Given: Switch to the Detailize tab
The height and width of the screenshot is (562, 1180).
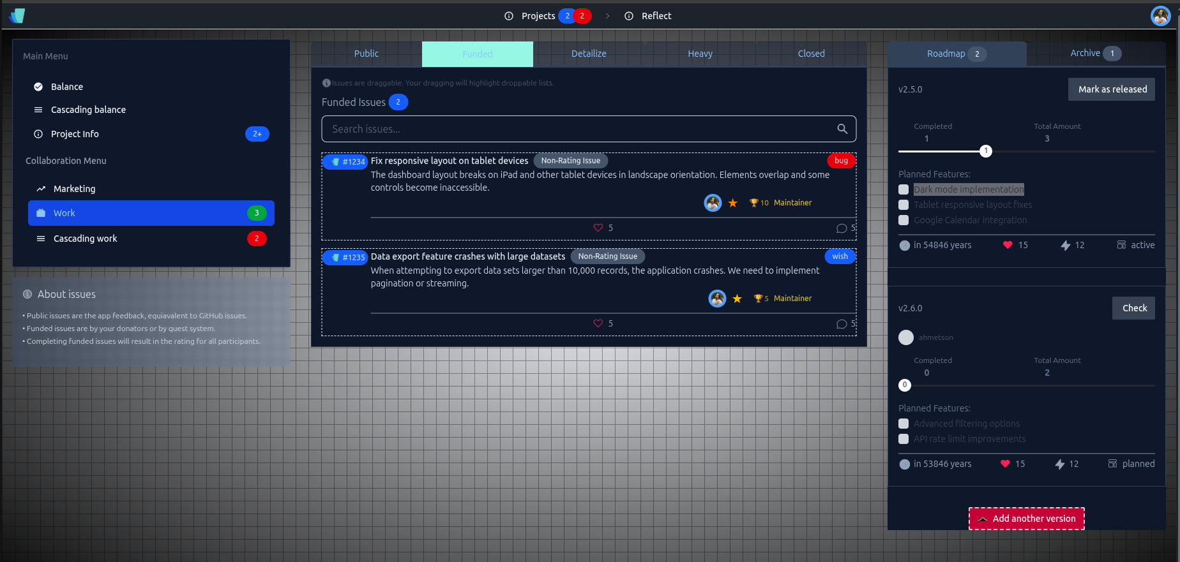Looking at the screenshot, I should point(589,54).
